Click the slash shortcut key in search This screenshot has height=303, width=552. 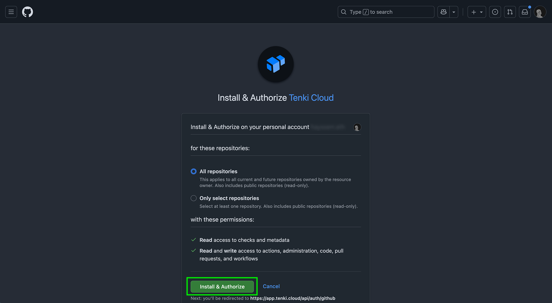coord(366,12)
